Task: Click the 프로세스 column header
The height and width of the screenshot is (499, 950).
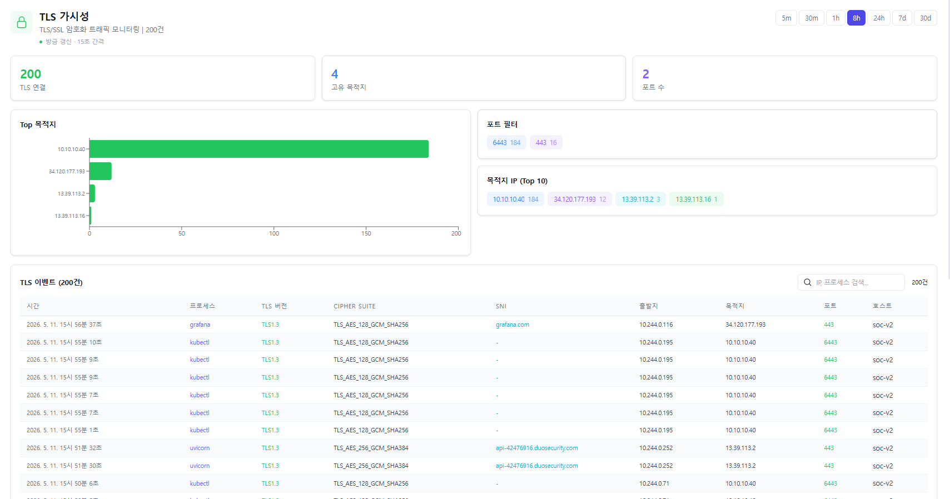Action: pyautogui.click(x=202, y=306)
